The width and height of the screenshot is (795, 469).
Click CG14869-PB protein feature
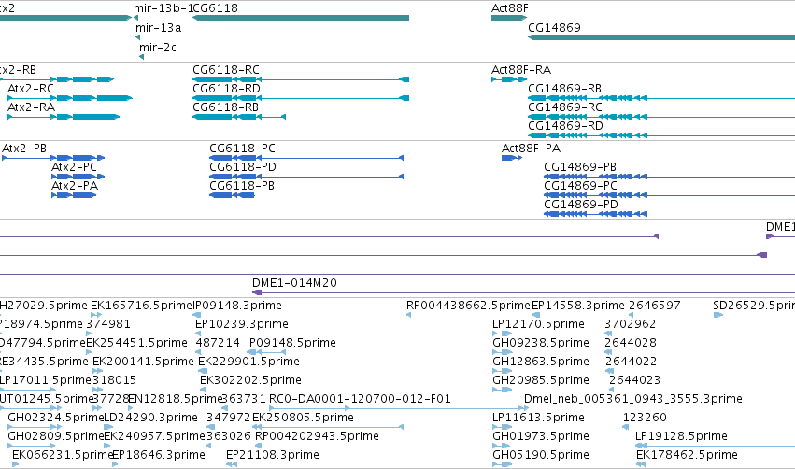(x=669, y=177)
